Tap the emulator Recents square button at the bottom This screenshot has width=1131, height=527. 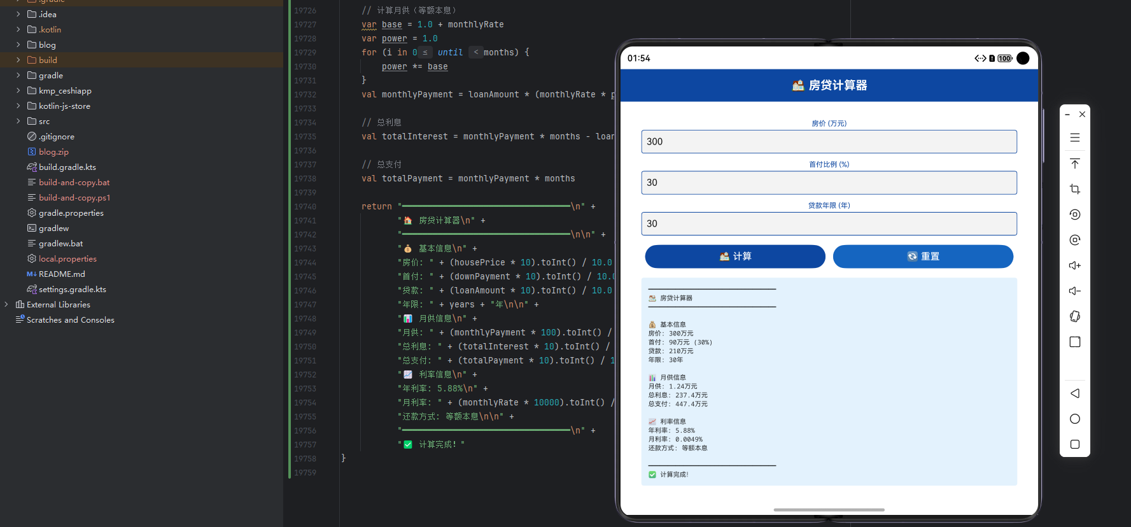coord(1075,444)
